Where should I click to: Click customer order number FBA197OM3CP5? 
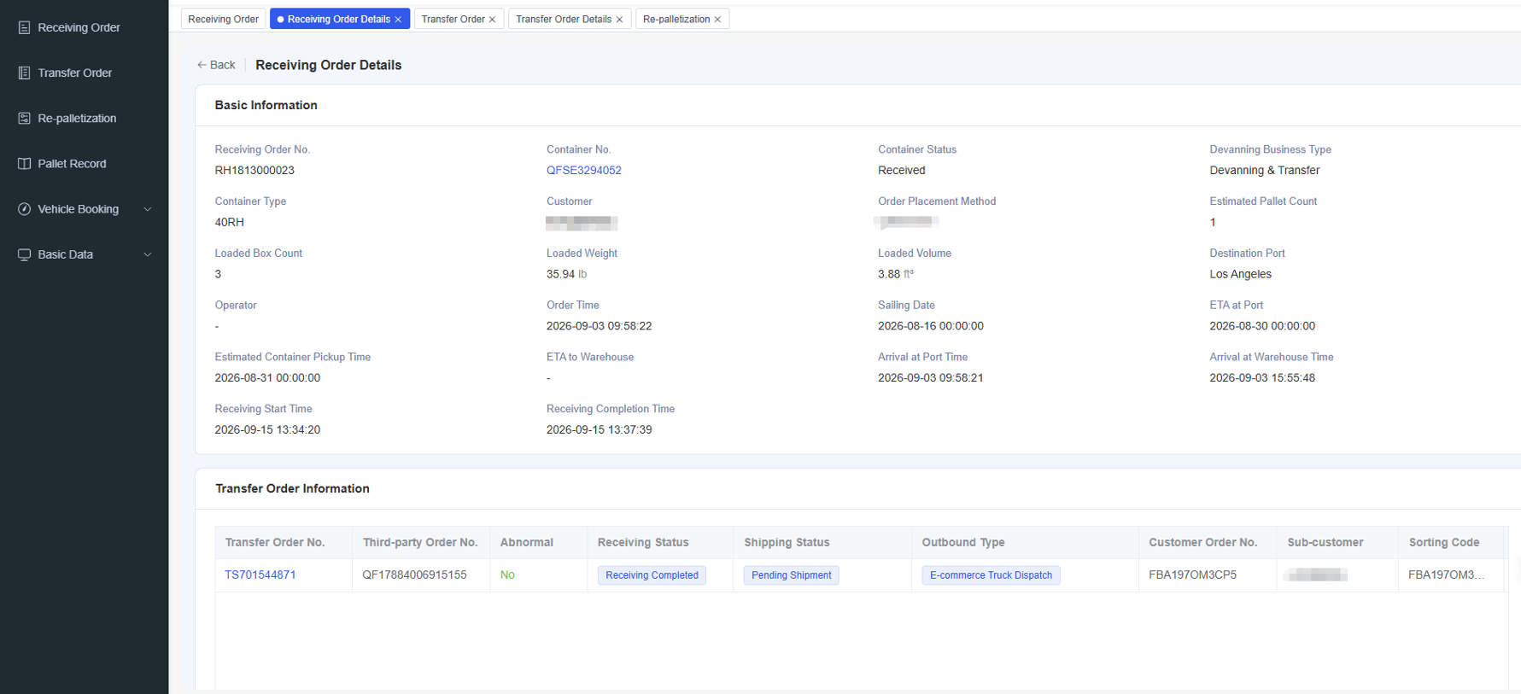coord(1192,574)
